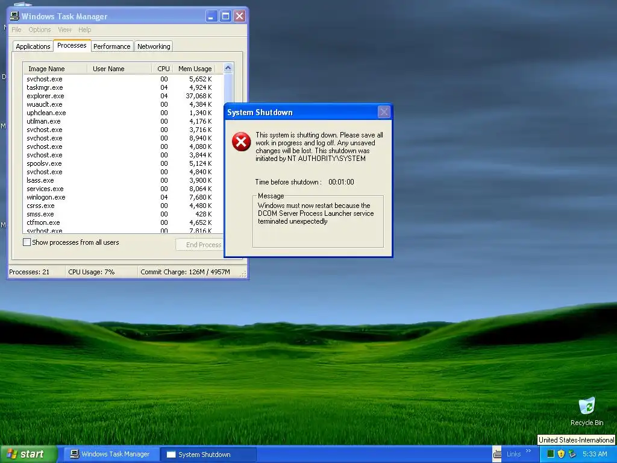Sort by the Image Name column header

55,69
